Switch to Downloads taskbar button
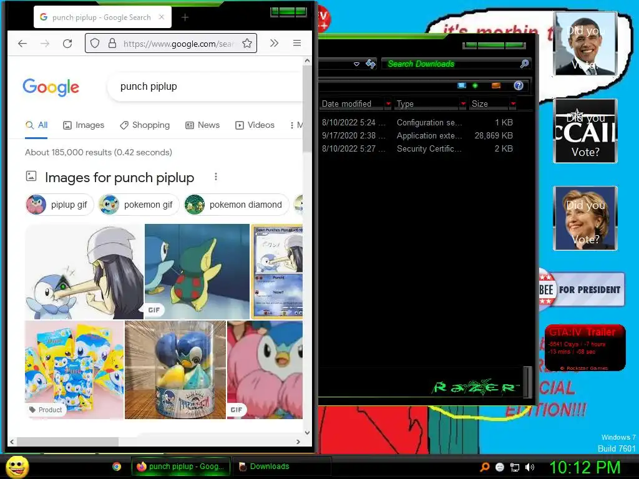The image size is (639, 479). [281, 467]
